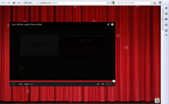Enter fullscreen on the video player
This screenshot has width=169, height=104.
click(x=113, y=84)
